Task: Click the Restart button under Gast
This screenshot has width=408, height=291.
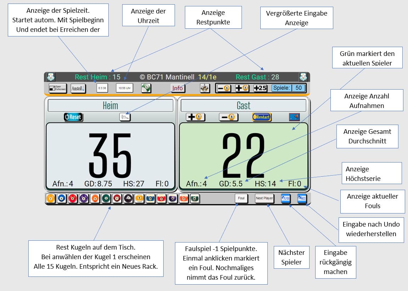Action: [x=262, y=117]
